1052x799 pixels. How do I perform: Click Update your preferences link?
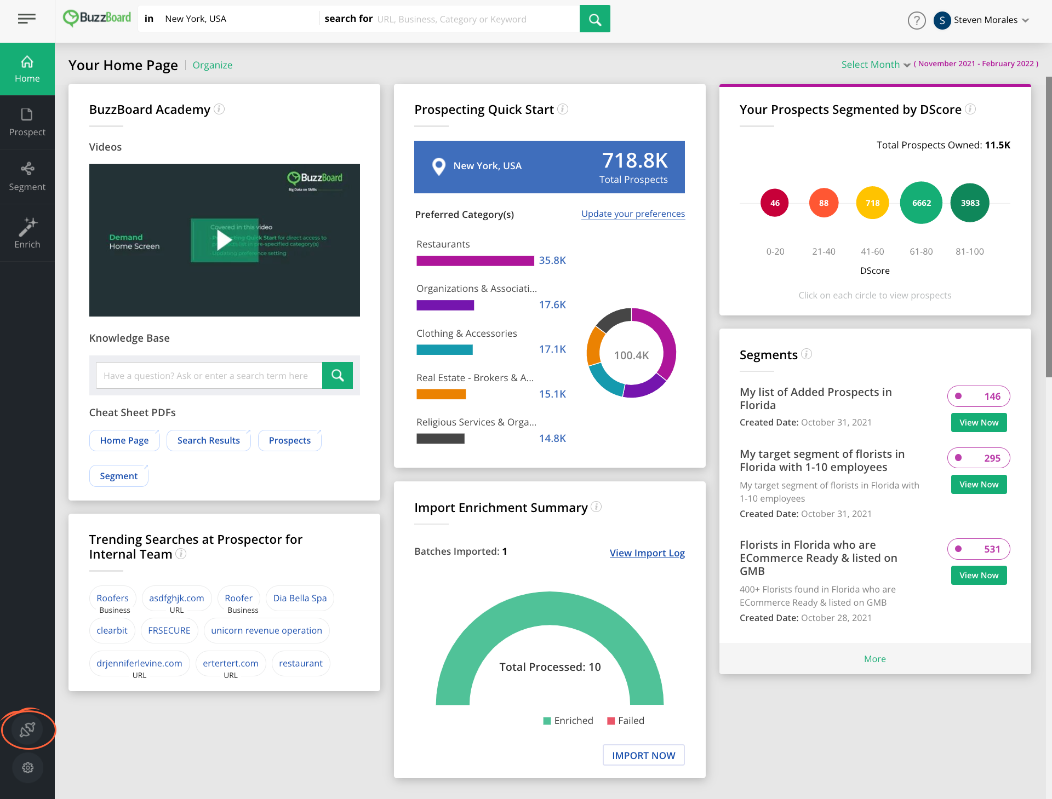633,214
